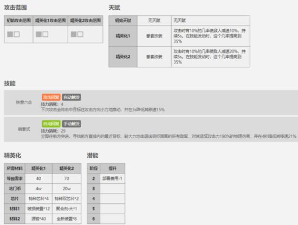Click the level requirement value 70

tap(67, 178)
